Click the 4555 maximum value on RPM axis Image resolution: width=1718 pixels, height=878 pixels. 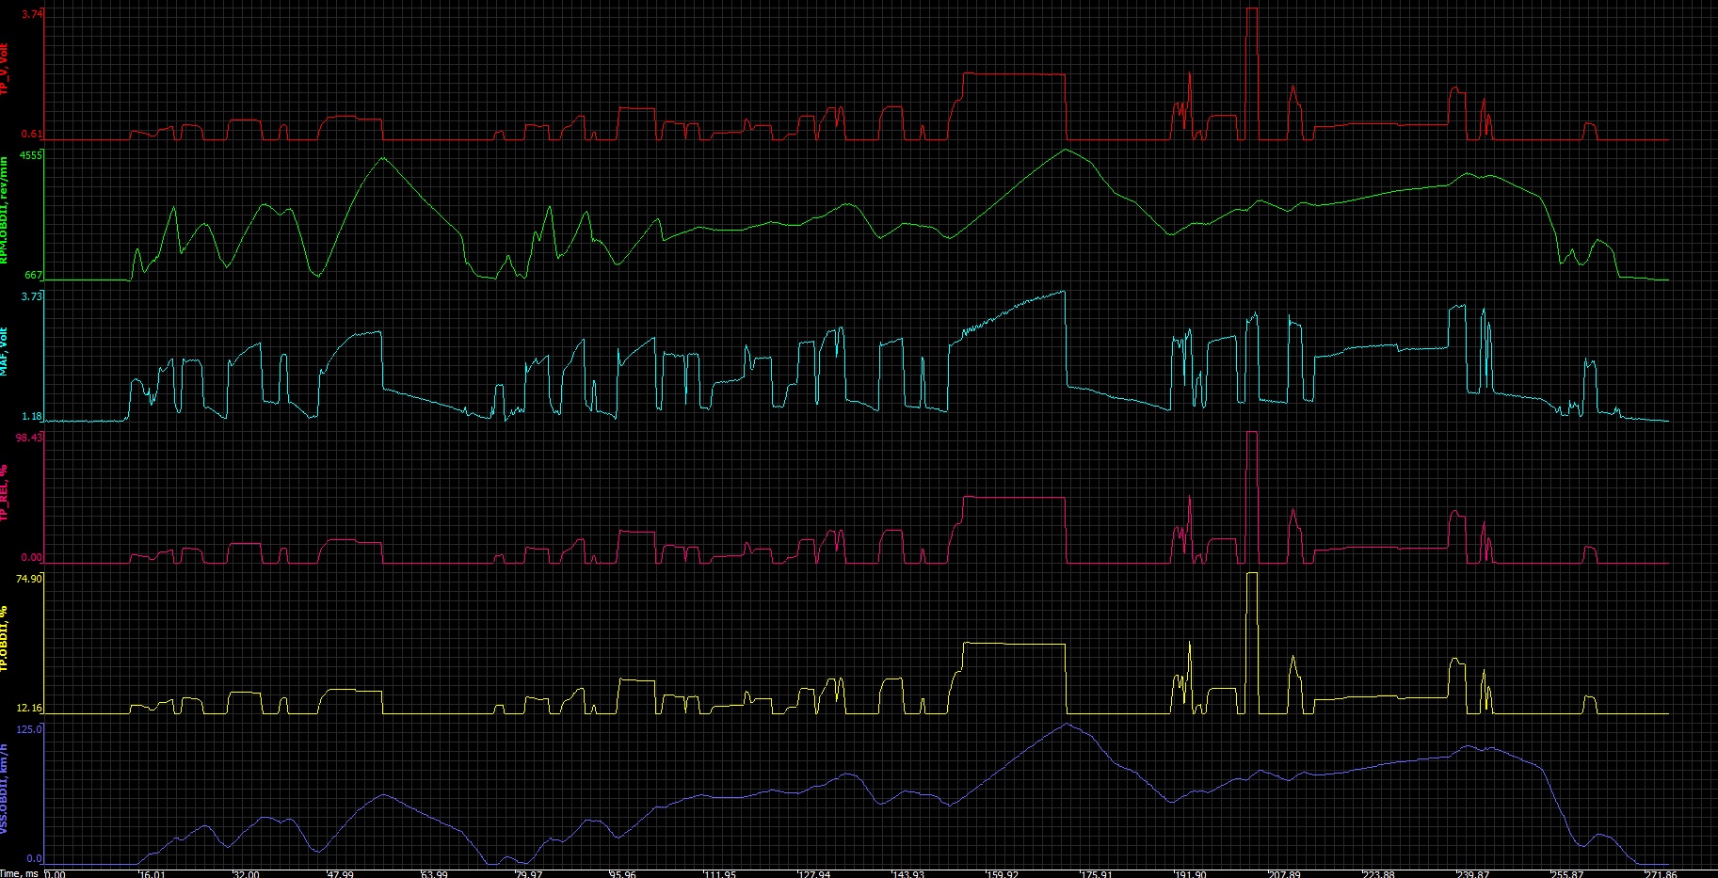pos(31,155)
